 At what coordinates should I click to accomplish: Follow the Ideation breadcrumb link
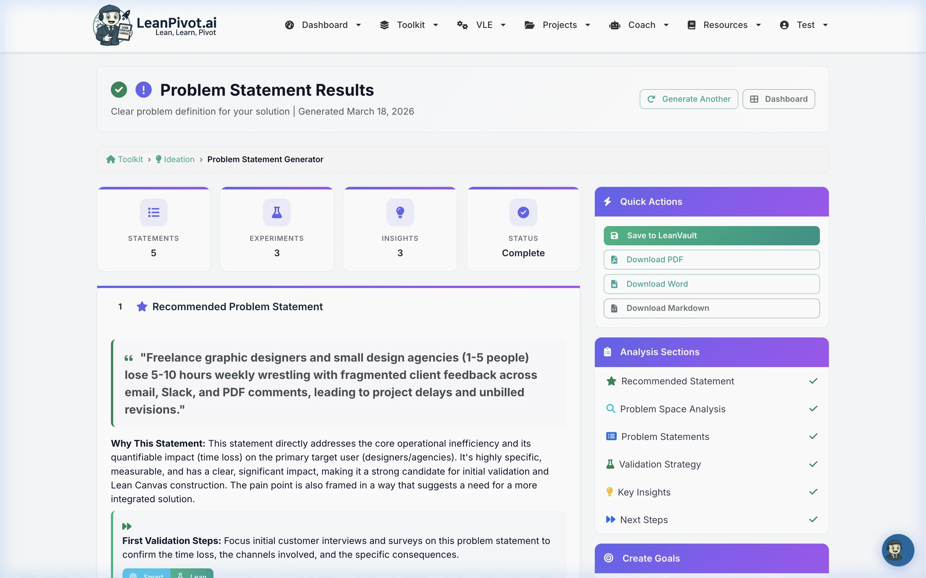point(179,159)
